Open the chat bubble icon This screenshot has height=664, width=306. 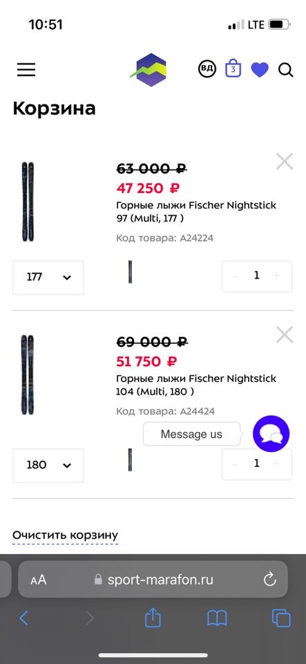tap(271, 434)
